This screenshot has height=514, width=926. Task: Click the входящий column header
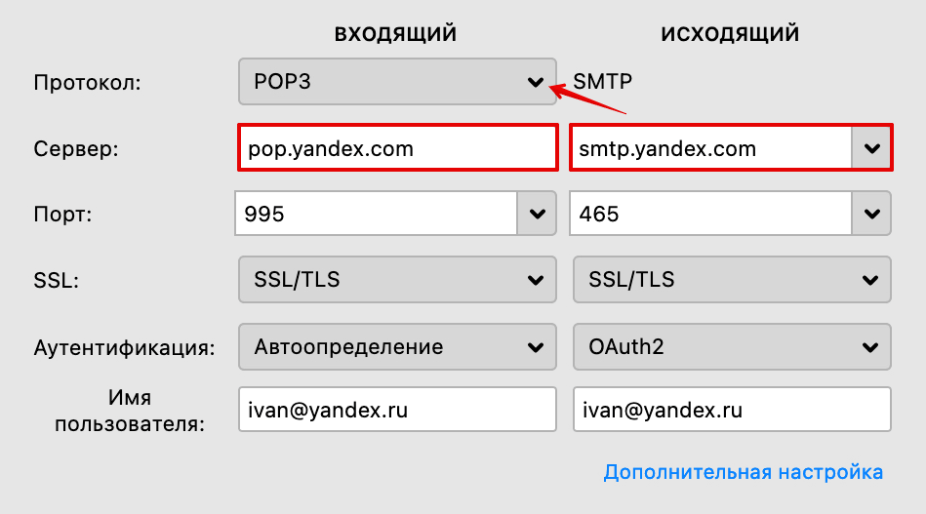click(x=395, y=33)
